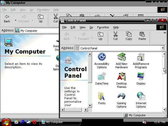The image size is (168, 126).
Task: Open Accessibility Options in Control Panel
Action: pos(102,61)
